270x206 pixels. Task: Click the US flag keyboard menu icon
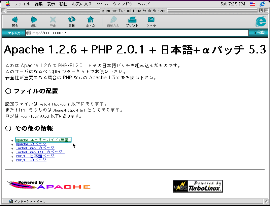[252, 4]
